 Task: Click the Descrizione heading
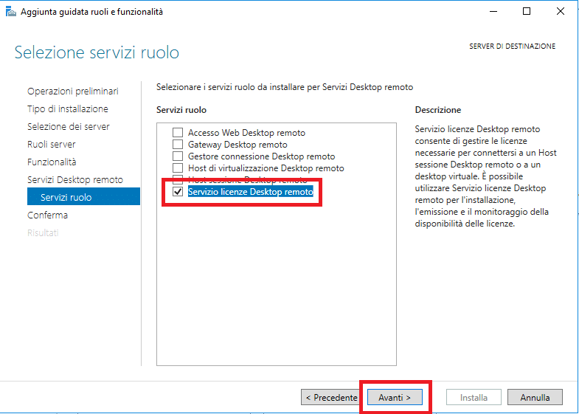438,110
